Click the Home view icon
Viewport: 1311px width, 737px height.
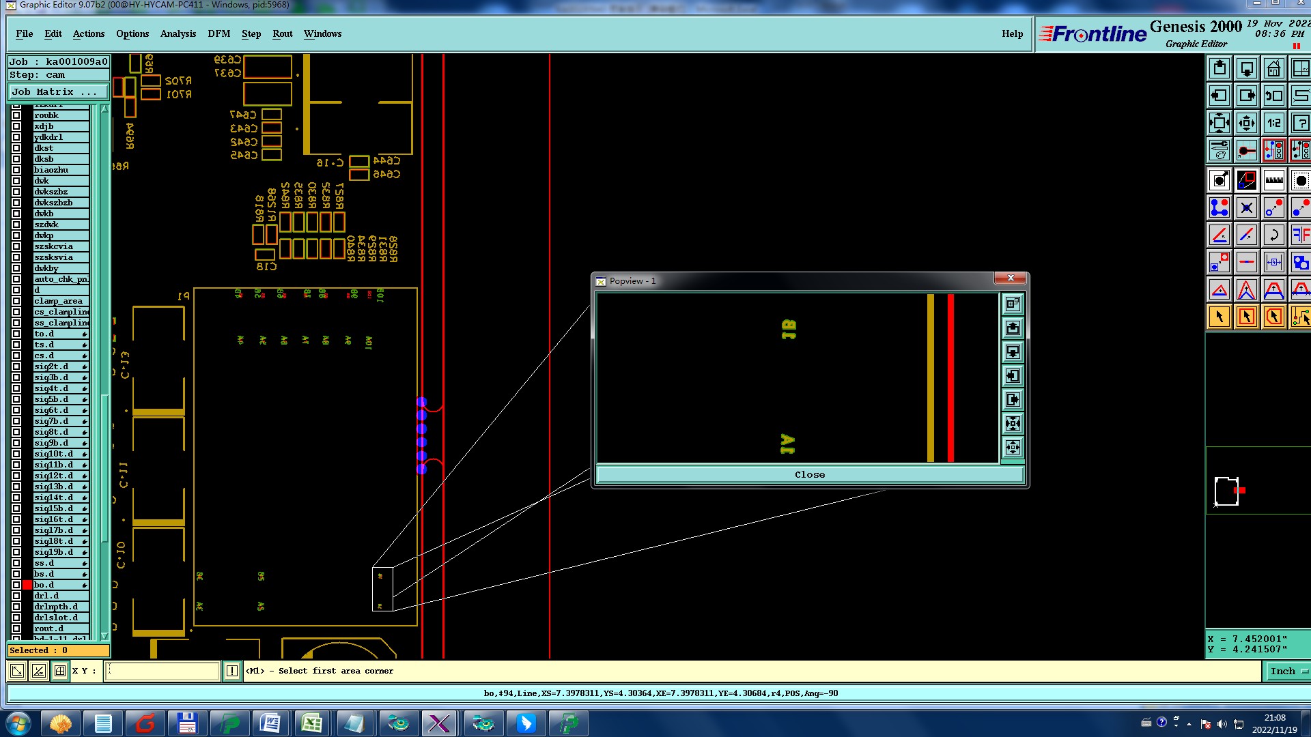(x=1273, y=69)
